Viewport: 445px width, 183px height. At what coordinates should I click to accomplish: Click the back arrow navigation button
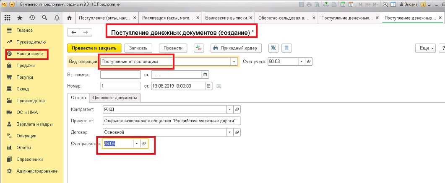74,32
